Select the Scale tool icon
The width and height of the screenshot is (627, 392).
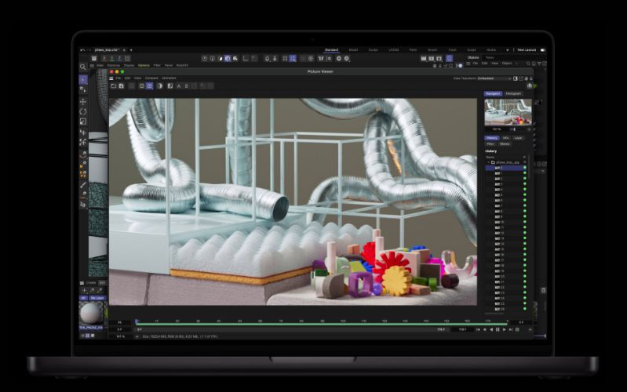click(83, 122)
